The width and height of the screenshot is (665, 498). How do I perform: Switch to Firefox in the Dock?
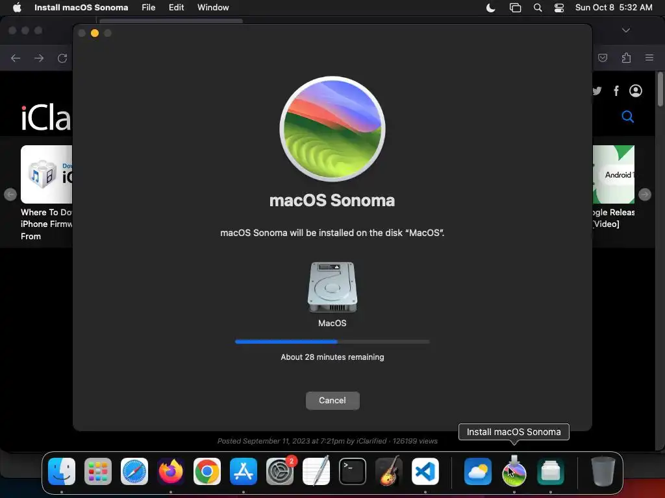[171, 471]
